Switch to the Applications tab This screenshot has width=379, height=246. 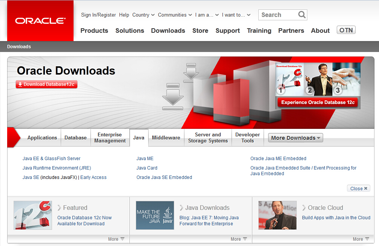(x=42, y=138)
